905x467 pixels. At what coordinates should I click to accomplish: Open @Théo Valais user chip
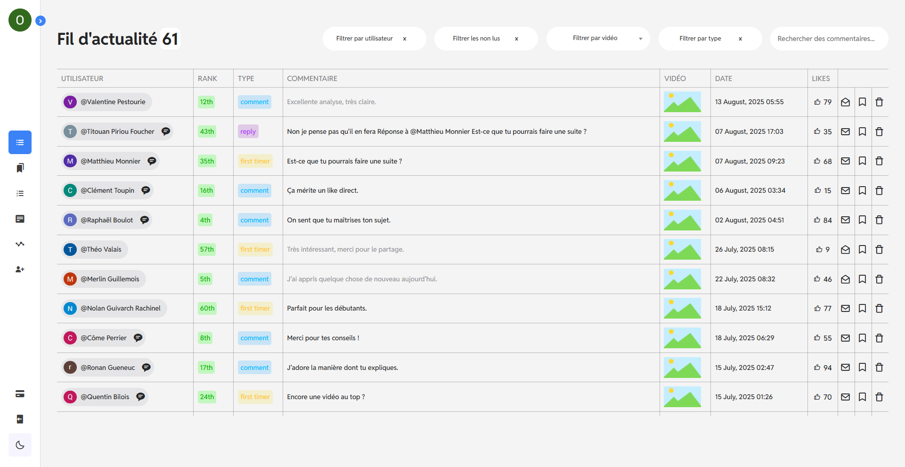pyautogui.click(x=95, y=249)
